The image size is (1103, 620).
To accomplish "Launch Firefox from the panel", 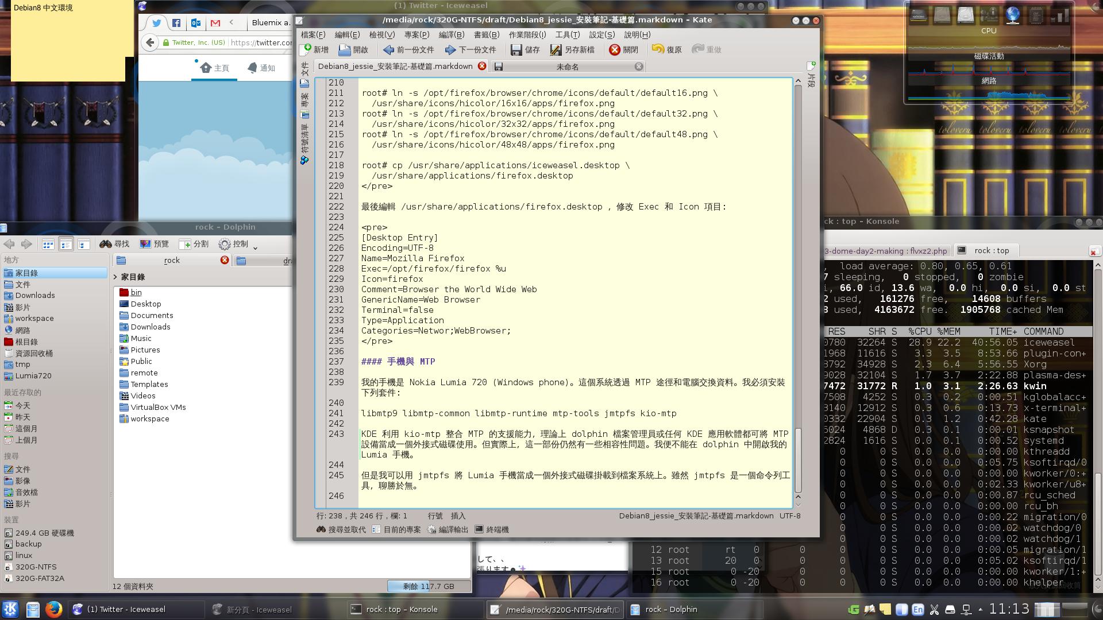I will 54,609.
